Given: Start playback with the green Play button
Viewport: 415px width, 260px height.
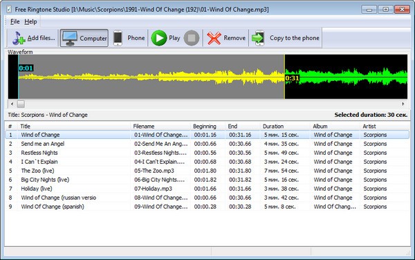Looking at the screenshot, I should (159, 38).
